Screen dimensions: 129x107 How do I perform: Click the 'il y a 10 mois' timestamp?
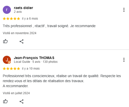31,69
